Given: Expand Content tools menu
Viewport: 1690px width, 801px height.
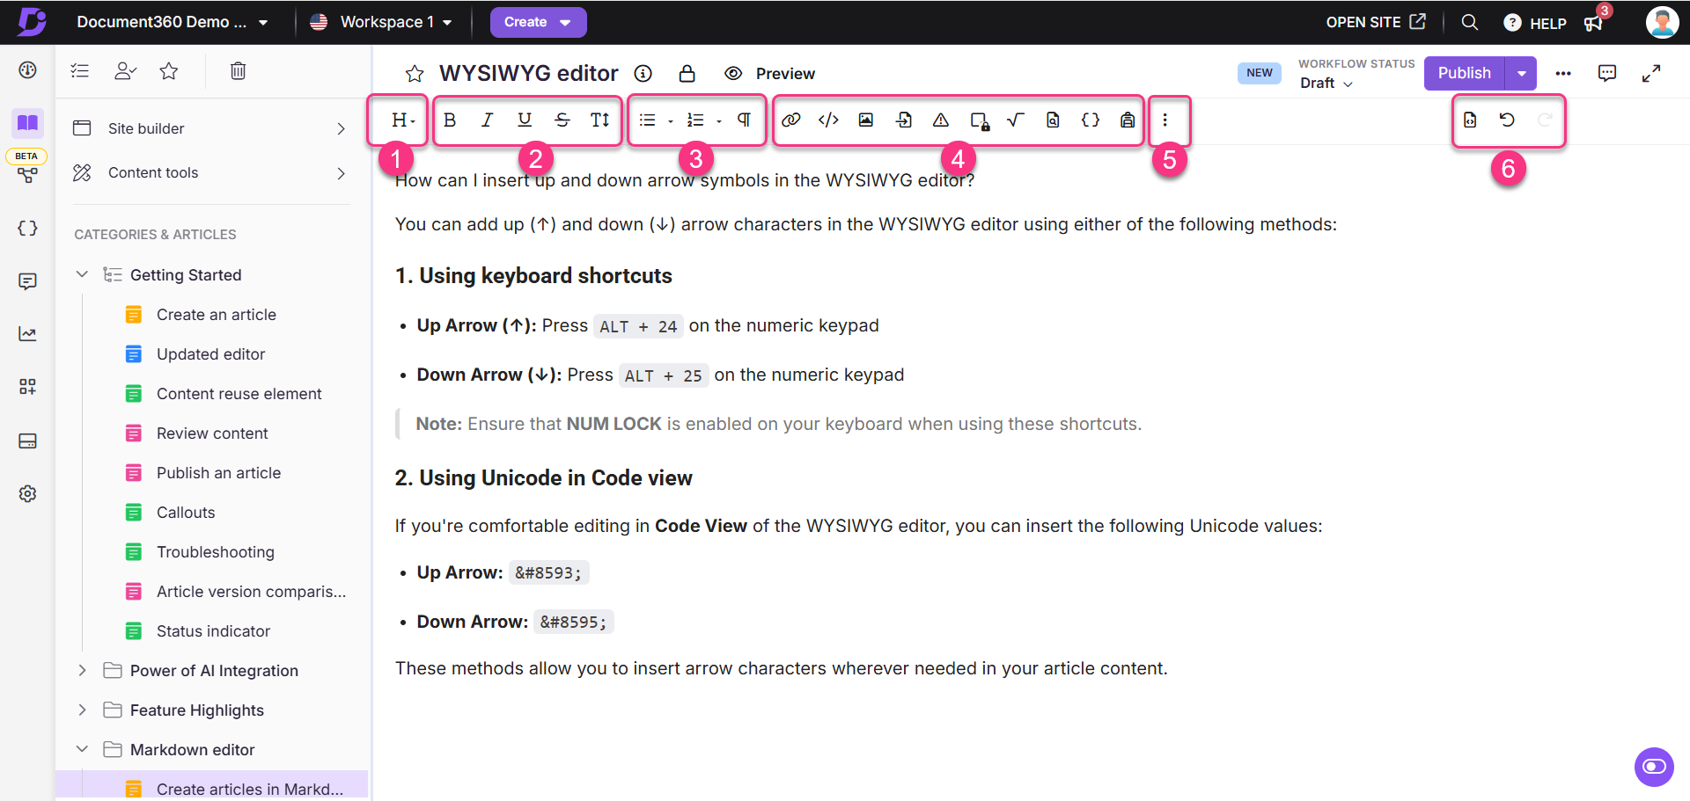Looking at the screenshot, I should 210,172.
